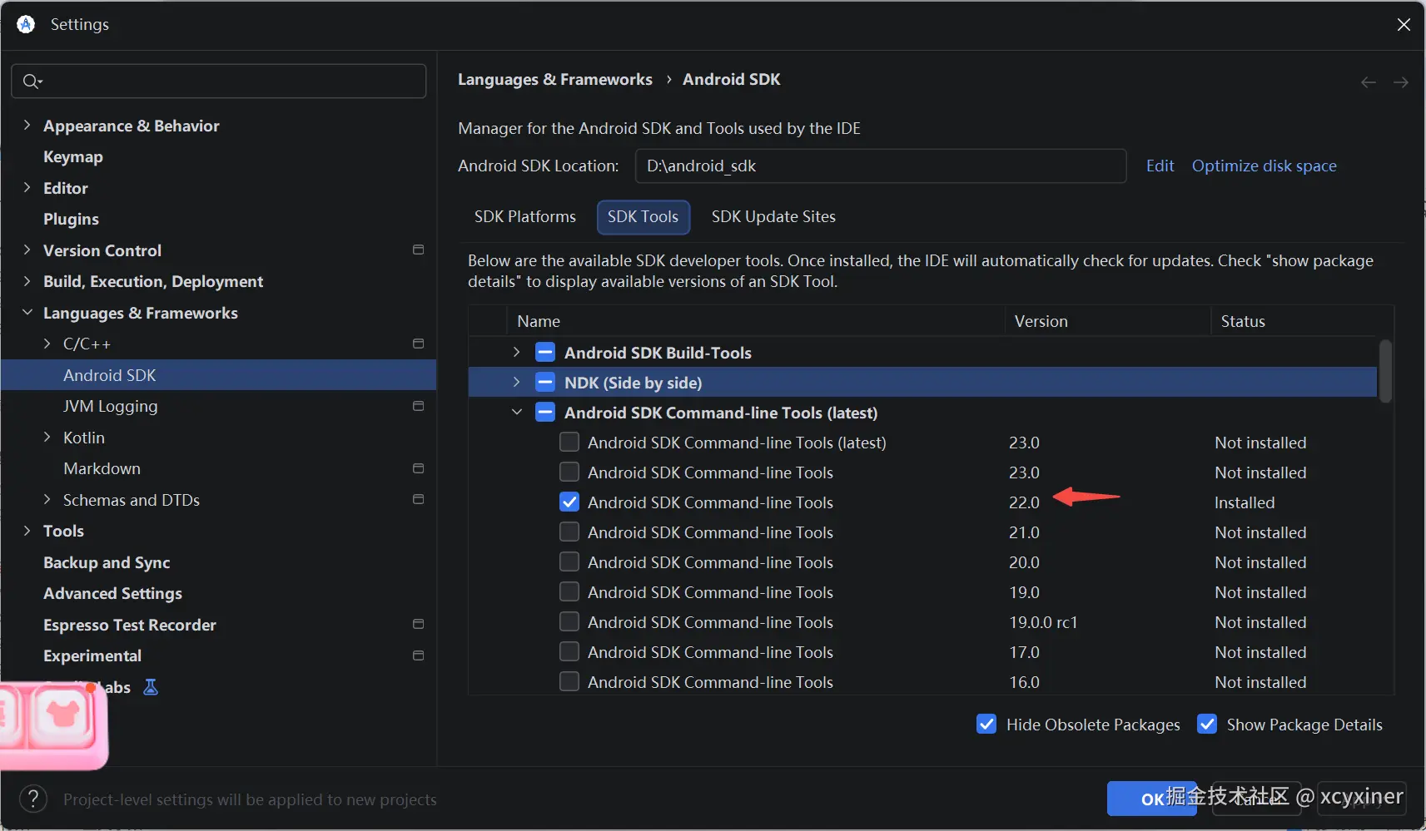1426x831 pixels.
Task: Click the project-level icon beside Espresso Test Recorder
Action: click(419, 624)
